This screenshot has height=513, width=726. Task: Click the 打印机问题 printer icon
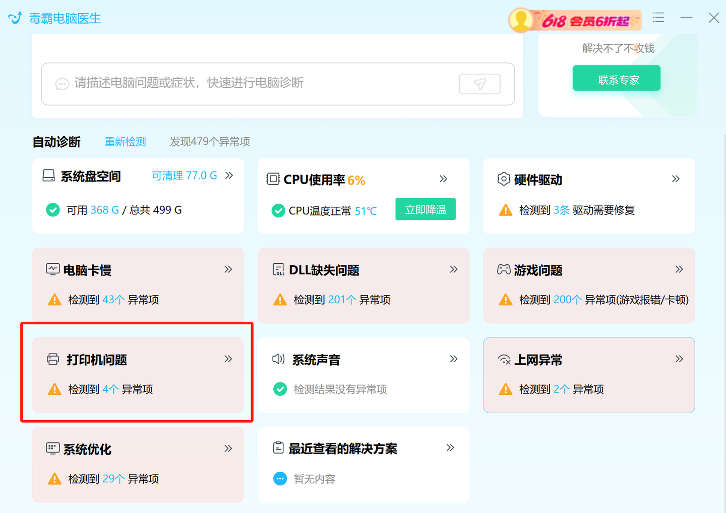click(x=53, y=359)
